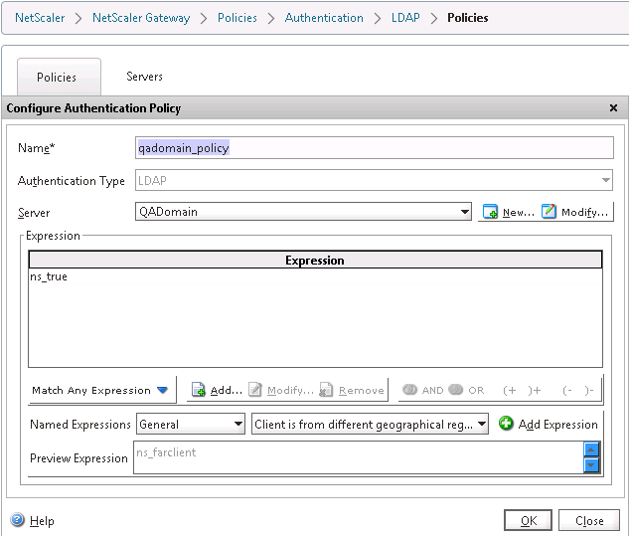Click the Modify expression pencil icon

255,391
